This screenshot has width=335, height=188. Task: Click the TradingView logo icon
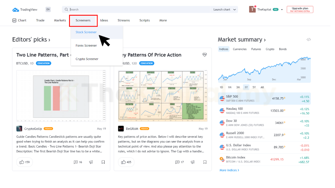[15, 10]
